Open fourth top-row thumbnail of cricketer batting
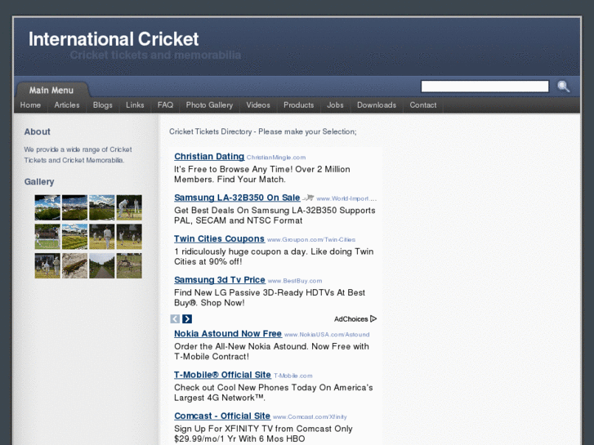 pyautogui.click(x=129, y=207)
